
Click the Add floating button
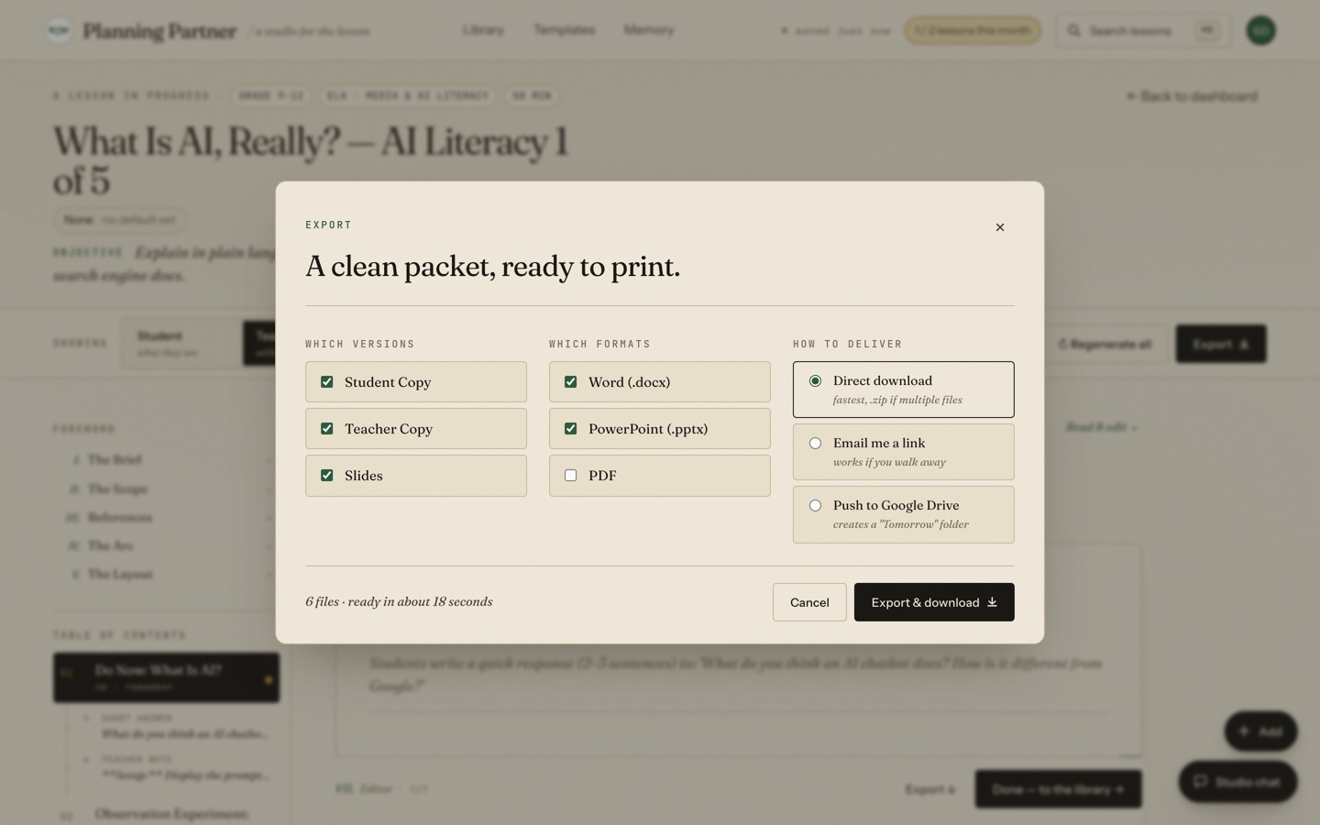1260,731
